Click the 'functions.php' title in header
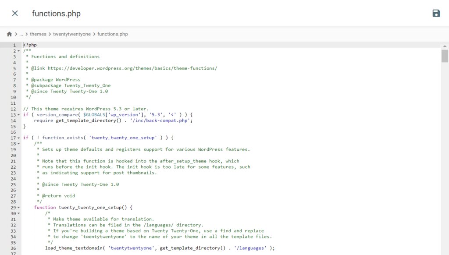The image size is (449, 255). click(x=56, y=14)
